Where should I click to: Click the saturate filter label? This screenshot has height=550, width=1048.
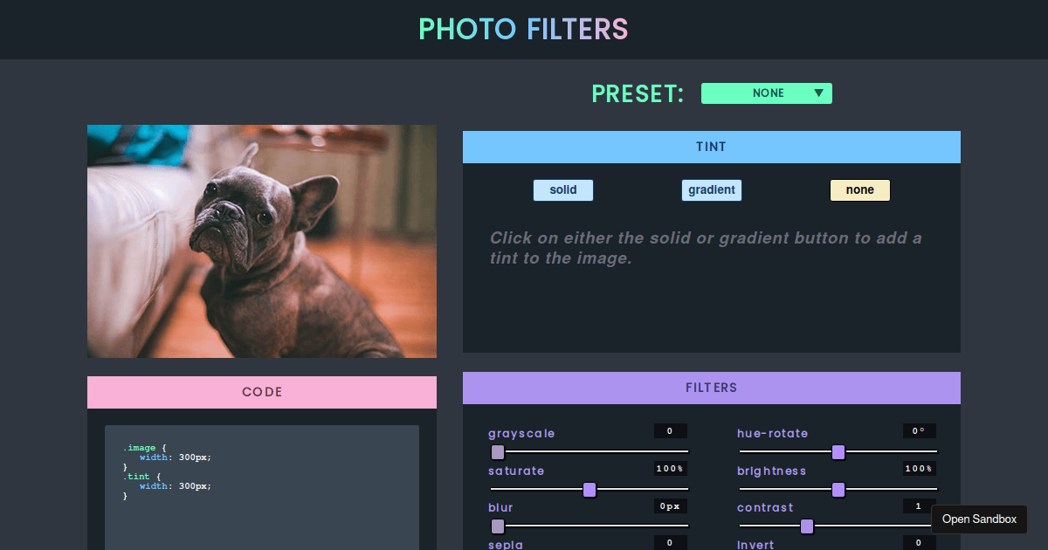(x=516, y=471)
